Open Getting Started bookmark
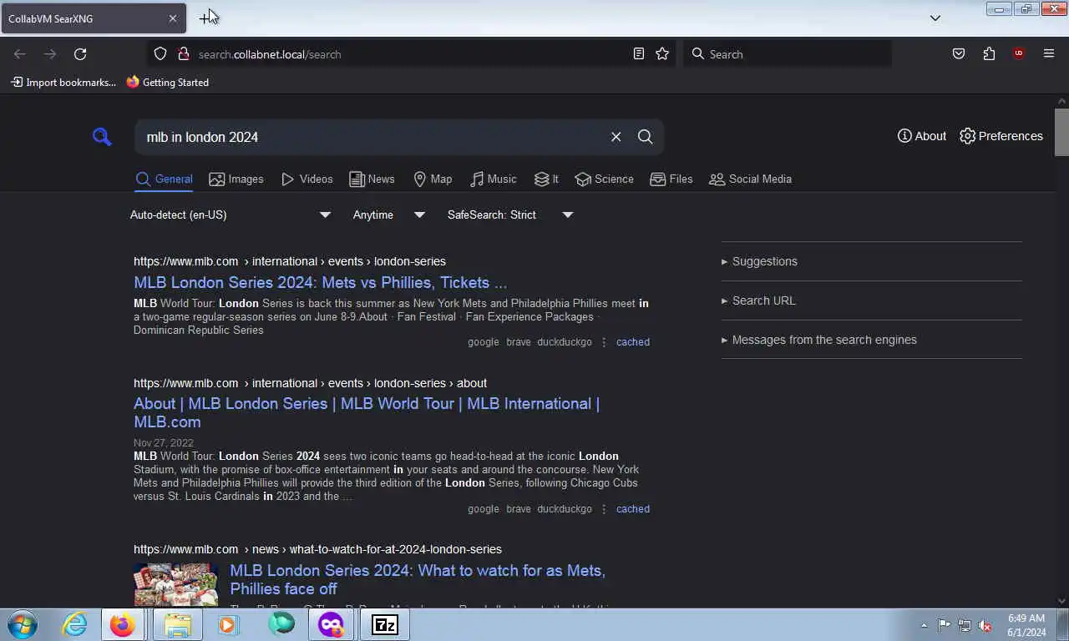Image resolution: width=1069 pixels, height=641 pixels. pyautogui.click(x=167, y=83)
